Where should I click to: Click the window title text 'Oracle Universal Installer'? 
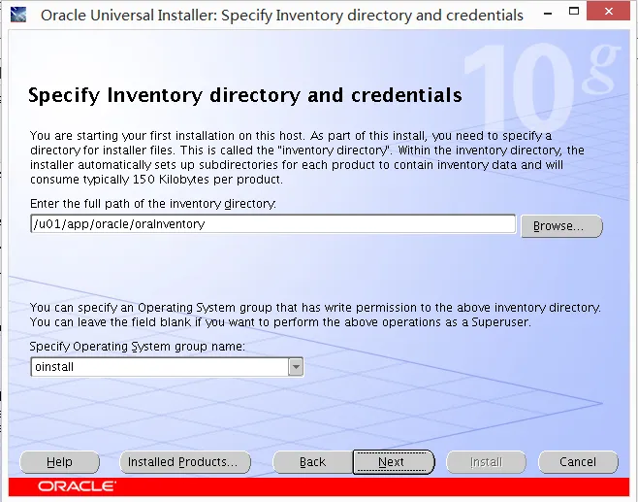point(128,16)
